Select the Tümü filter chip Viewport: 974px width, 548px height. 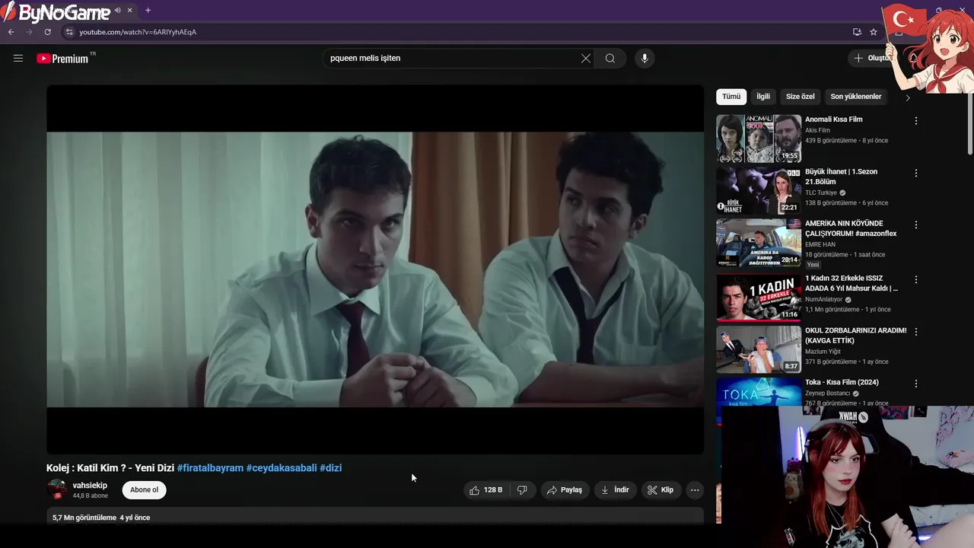coord(731,97)
